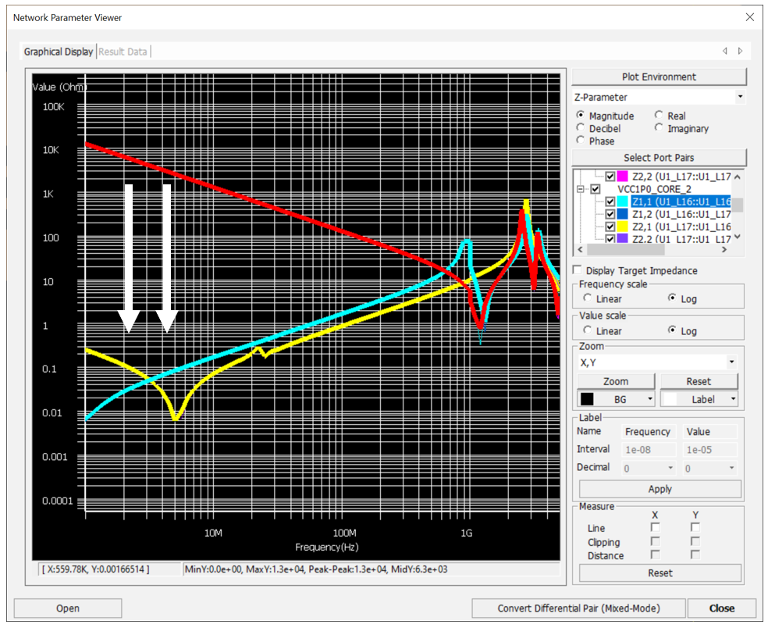Select the Decibel radio button
This screenshot has height=628, width=768.
(x=581, y=128)
